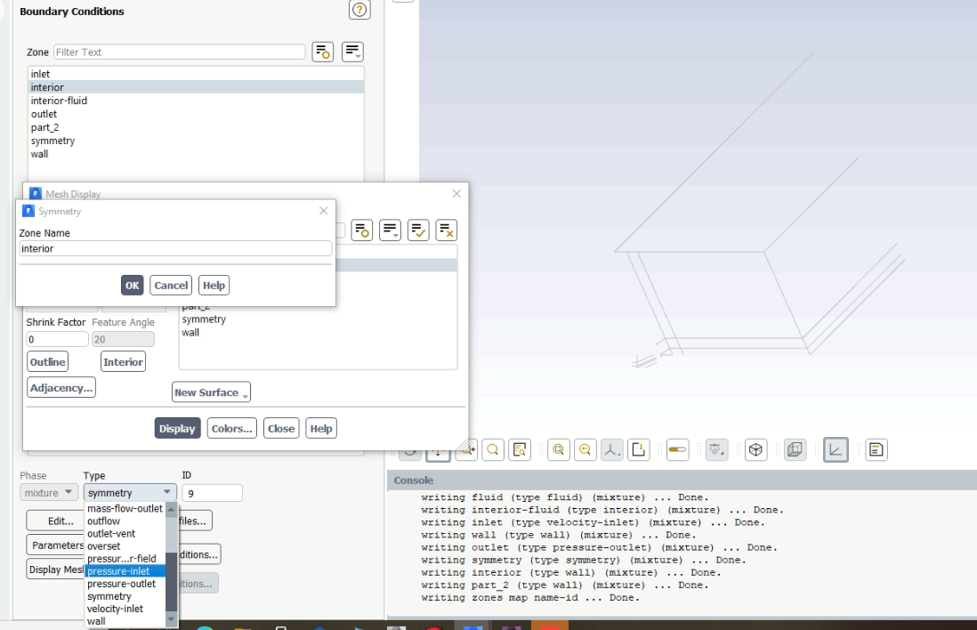Toggle the zone filter icon next to Filter Text

[322, 52]
